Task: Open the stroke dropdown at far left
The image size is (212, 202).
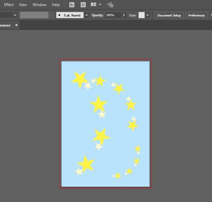Action: (15, 15)
